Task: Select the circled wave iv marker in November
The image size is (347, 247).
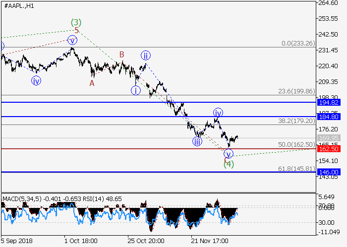Action: point(218,112)
